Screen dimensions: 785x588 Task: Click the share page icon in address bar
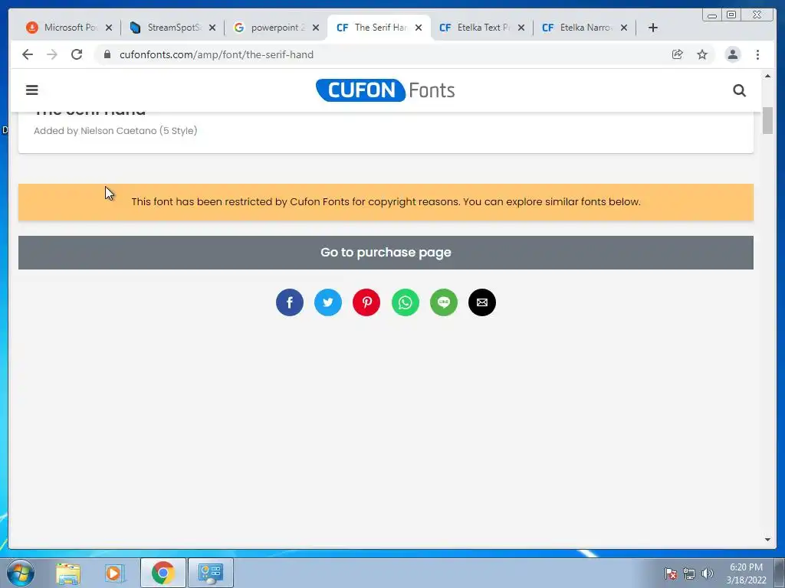click(678, 54)
